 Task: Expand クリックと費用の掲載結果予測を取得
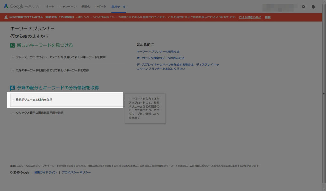(x=39, y=113)
